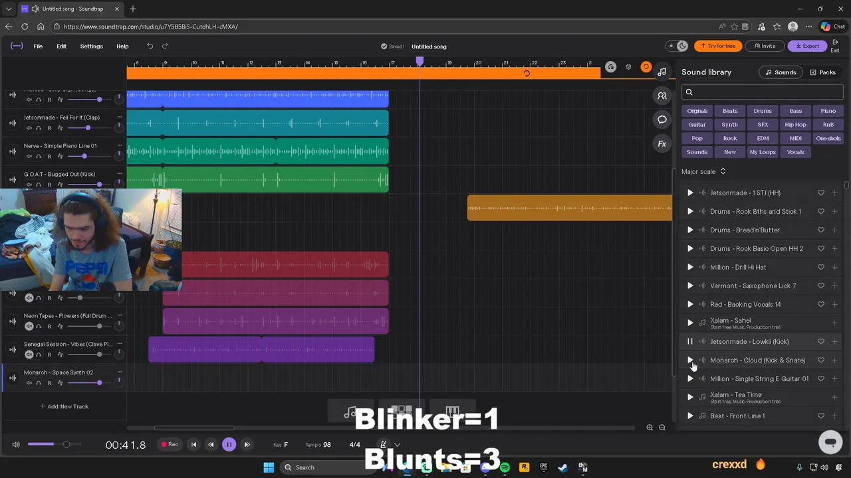Open options menu for Jetsonmade - Fell For It track
Viewport: 851px width, 478px height.
120,118
